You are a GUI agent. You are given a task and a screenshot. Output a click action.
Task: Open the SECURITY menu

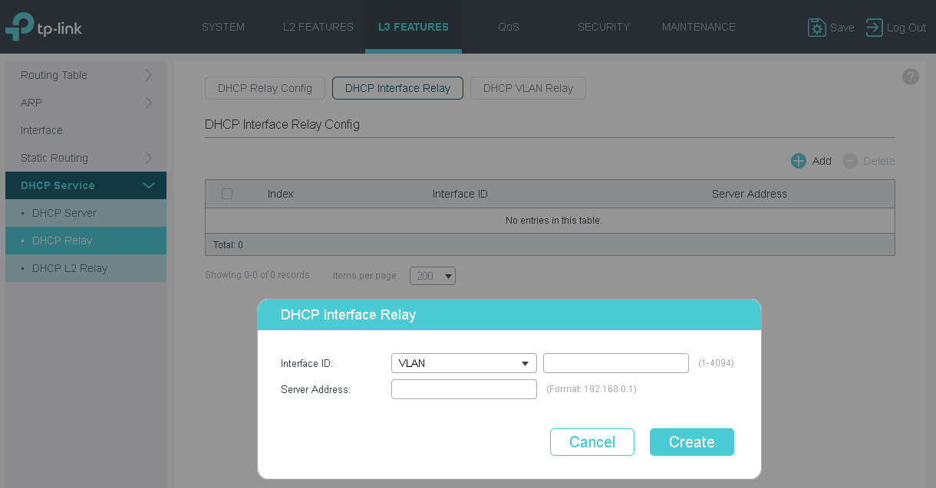pyautogui.click(x=604, y=27)
